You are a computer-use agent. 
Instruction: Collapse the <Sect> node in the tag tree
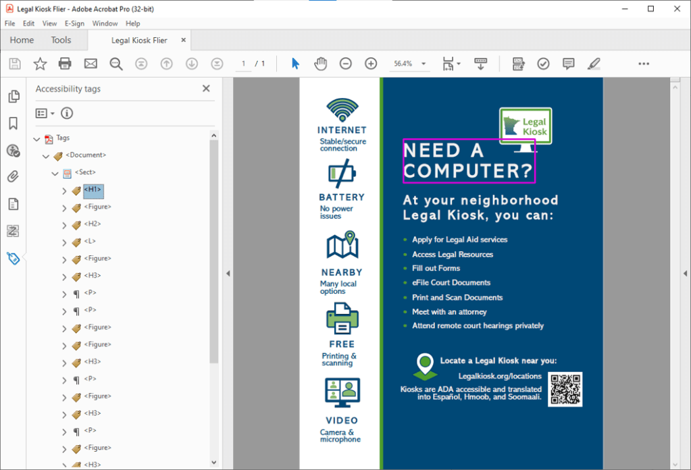(55, 172)
